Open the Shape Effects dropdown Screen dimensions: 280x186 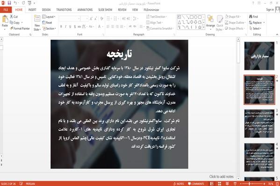coord(235,28)
